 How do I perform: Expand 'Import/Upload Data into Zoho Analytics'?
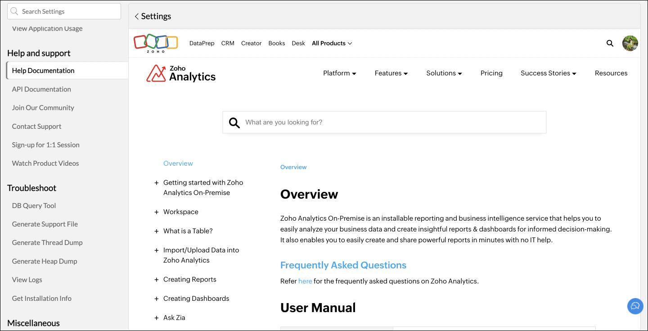(x=157, y=250)
